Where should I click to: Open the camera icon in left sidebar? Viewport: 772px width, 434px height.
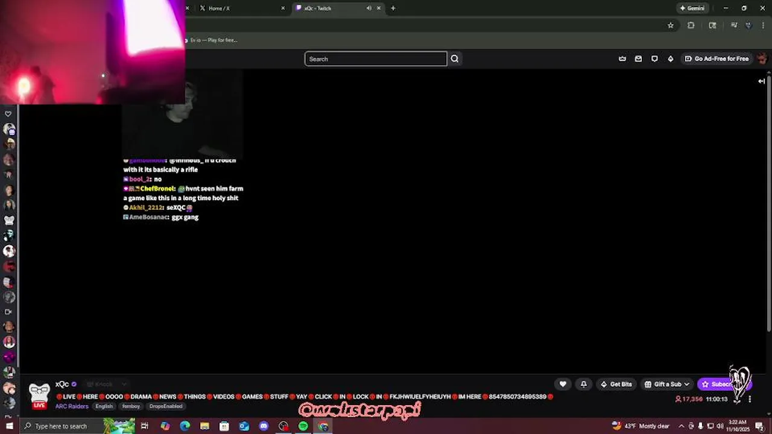coord(8,312)
